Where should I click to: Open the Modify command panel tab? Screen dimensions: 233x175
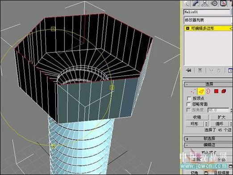pos(196,4)
